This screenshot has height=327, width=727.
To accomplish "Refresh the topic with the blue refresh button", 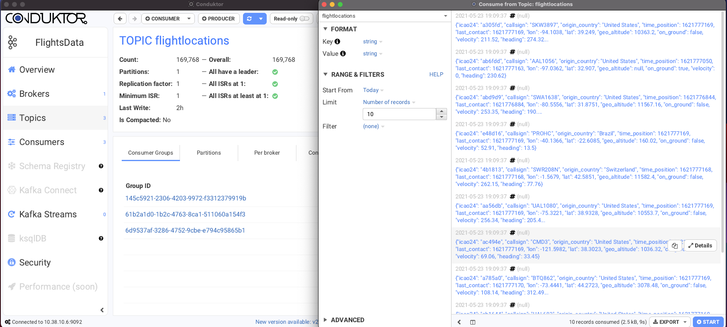I will [249, 19].
